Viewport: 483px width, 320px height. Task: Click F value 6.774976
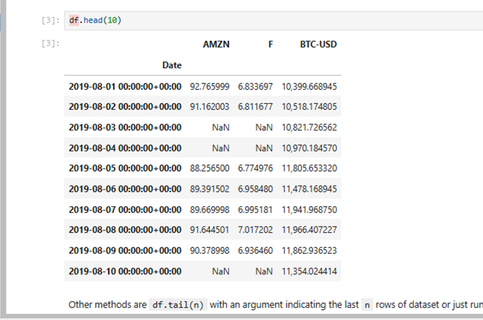(256, 168)
